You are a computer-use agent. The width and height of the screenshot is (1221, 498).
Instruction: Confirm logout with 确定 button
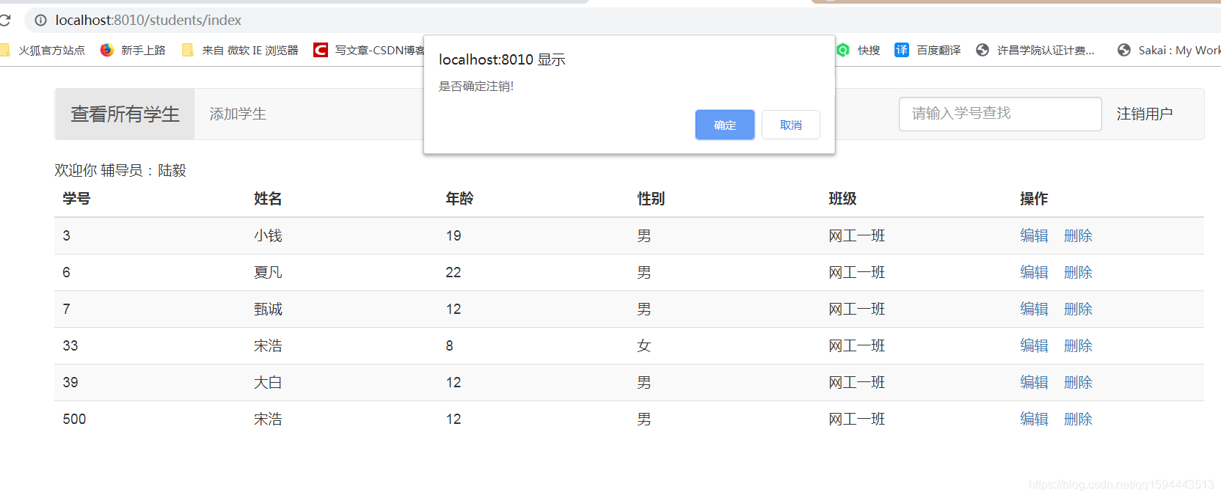click(x=725, y=125)
